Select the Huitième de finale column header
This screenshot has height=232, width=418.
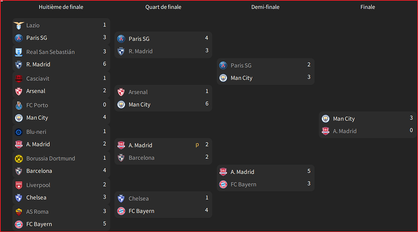pyautogui.click(x=61, y=7)
